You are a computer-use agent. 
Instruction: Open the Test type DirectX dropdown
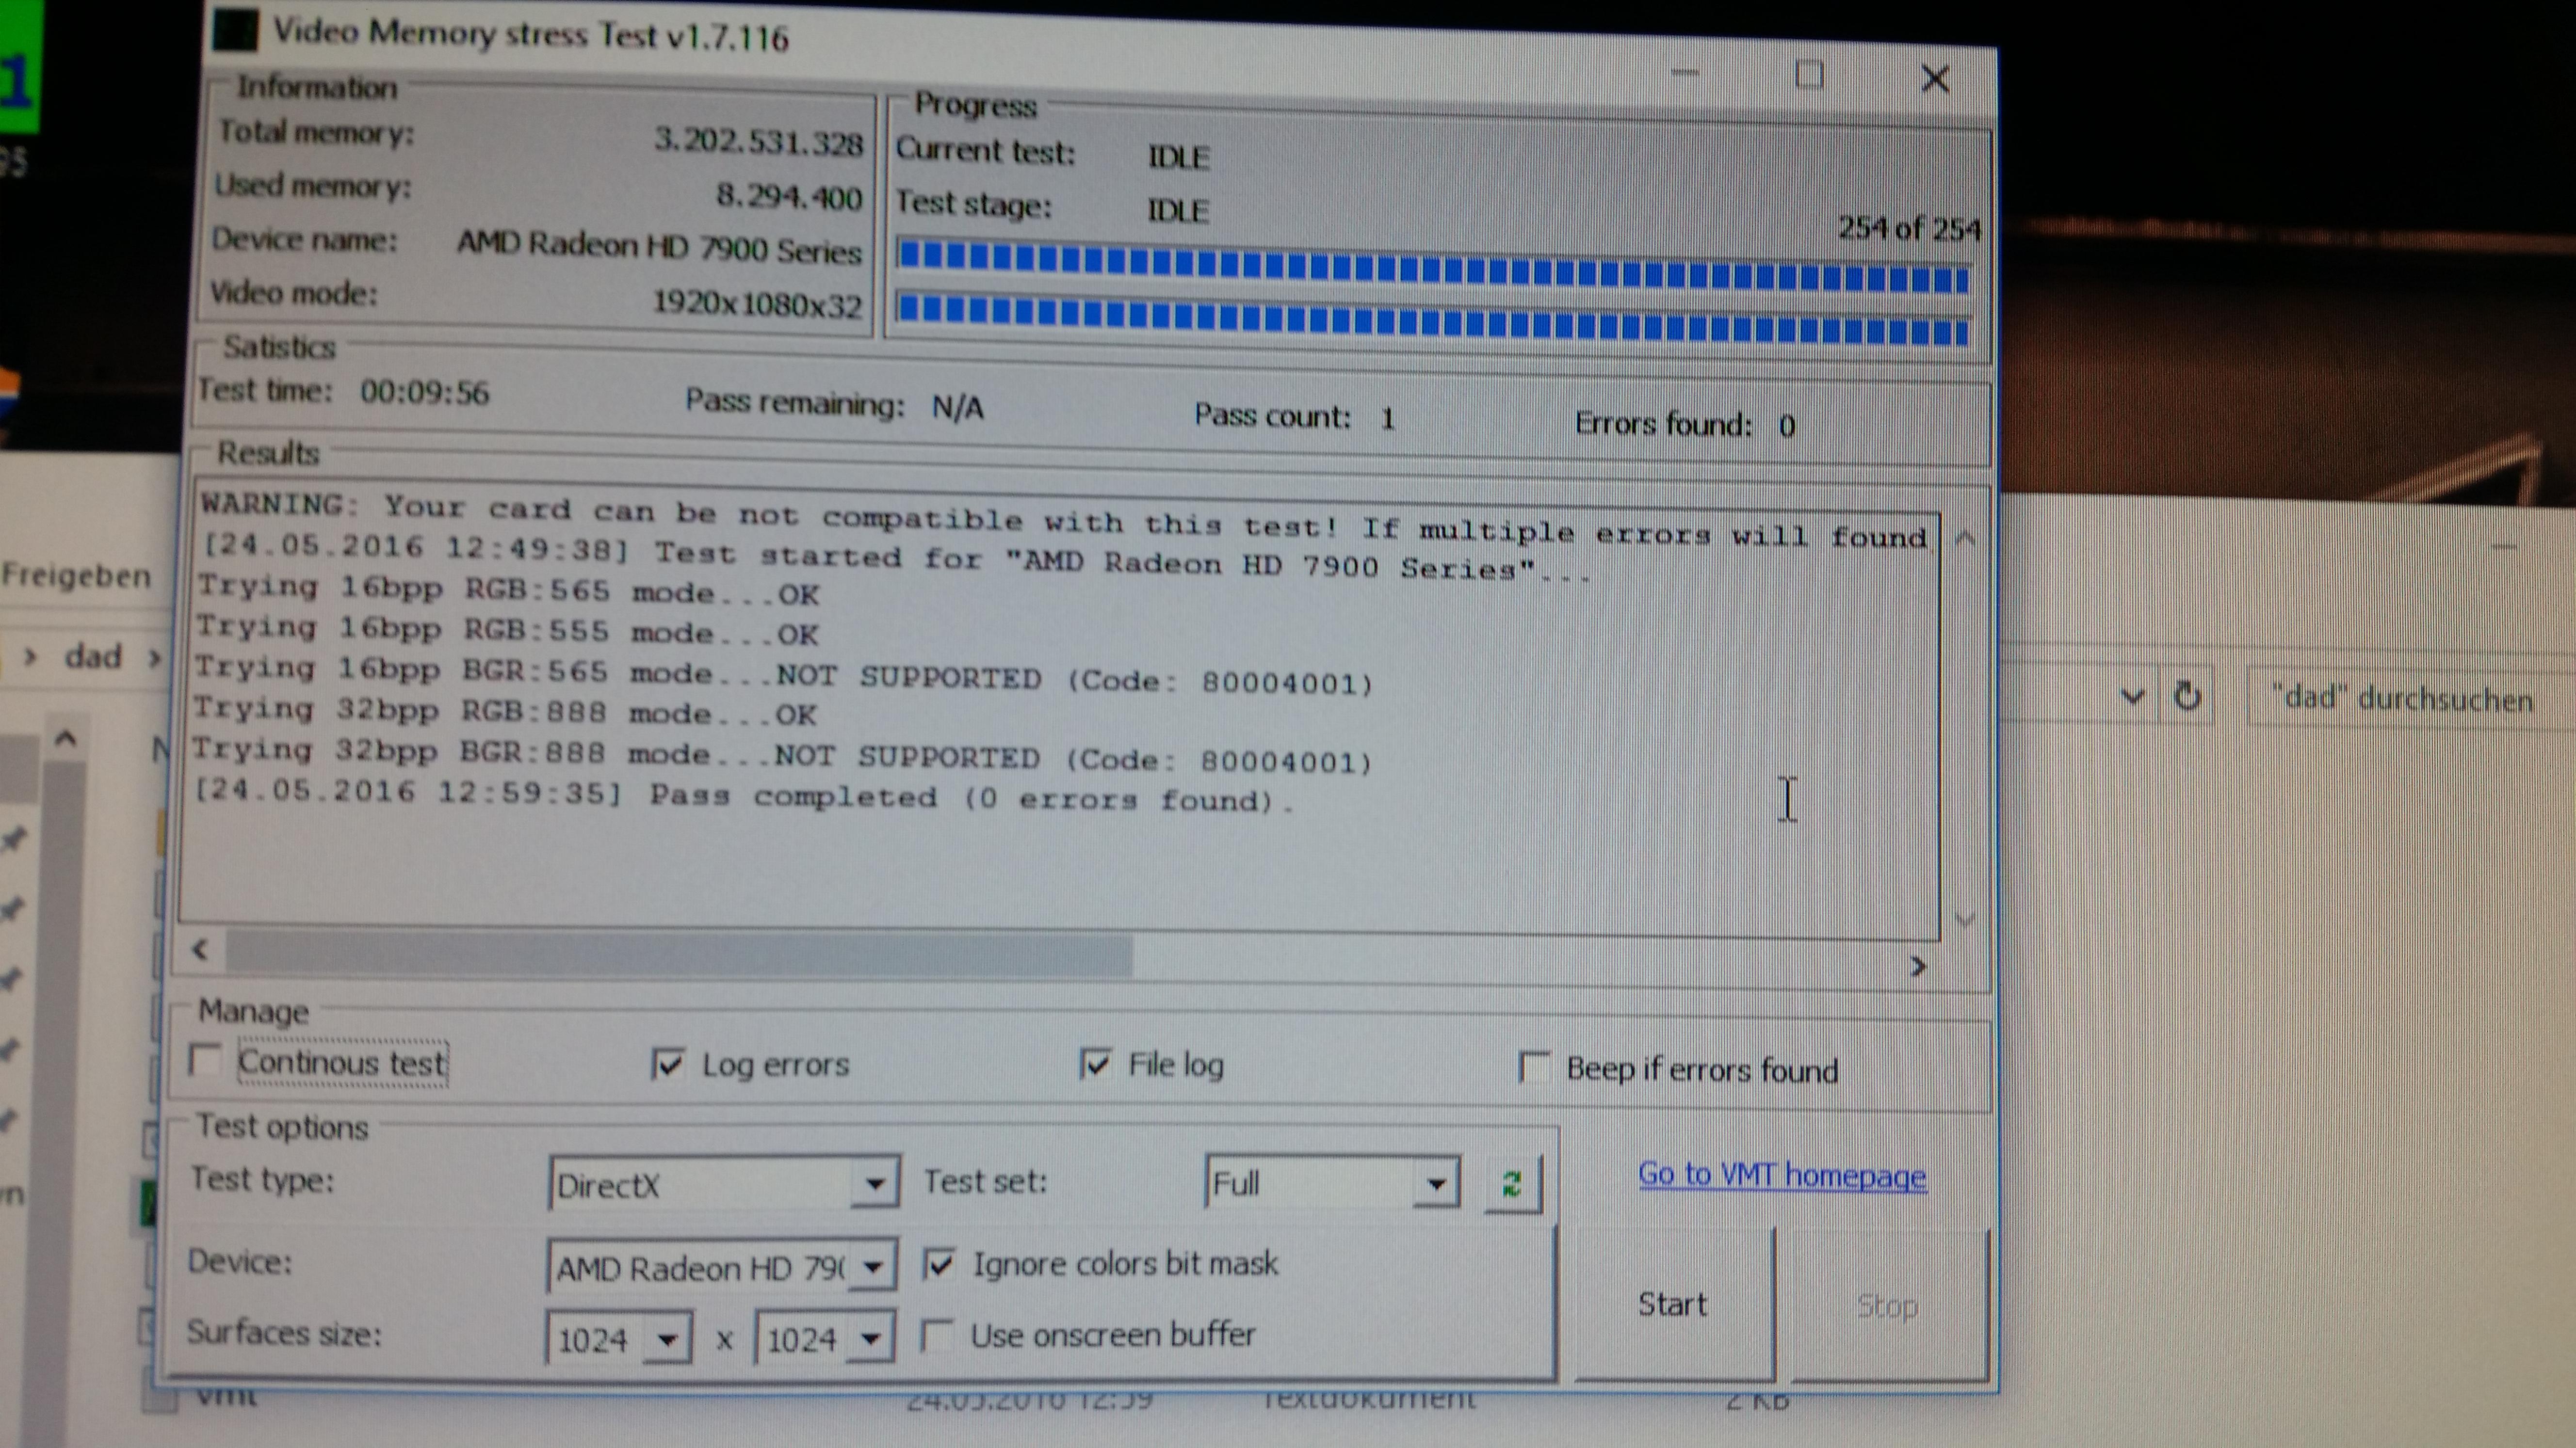[874, 1184]
